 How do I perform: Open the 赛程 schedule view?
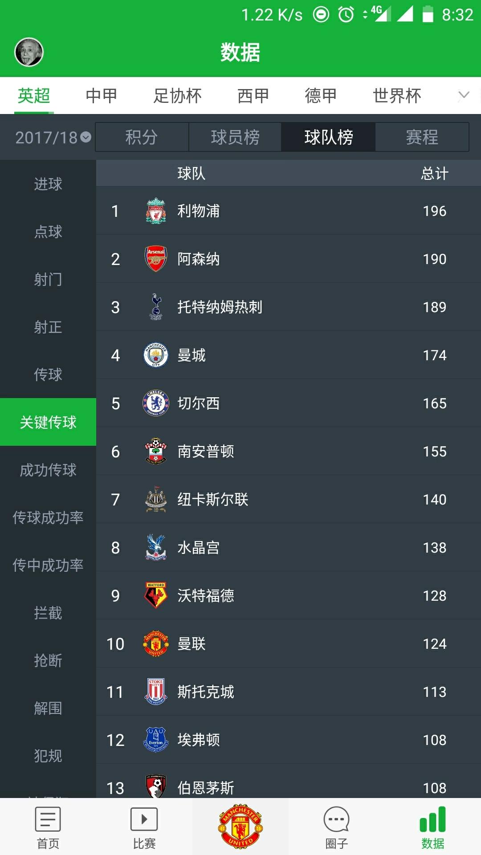pyautogui.click(x=421, y=137)
